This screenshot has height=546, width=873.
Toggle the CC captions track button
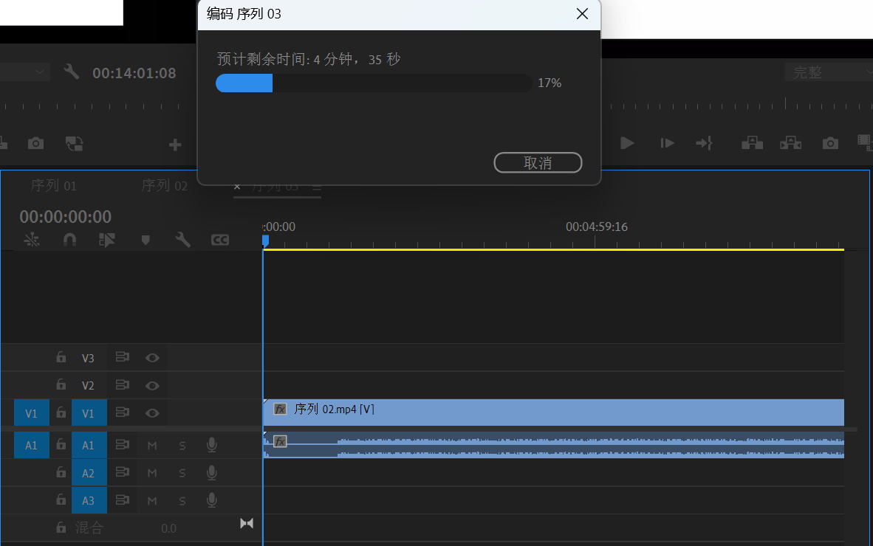(220, 240)
